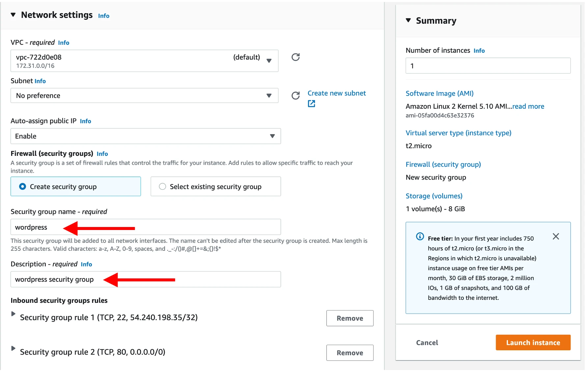Image resolution: width=587 pixels, height=373 pixels.
Task: Open the Create new subnet link
Action: (337, 93)
